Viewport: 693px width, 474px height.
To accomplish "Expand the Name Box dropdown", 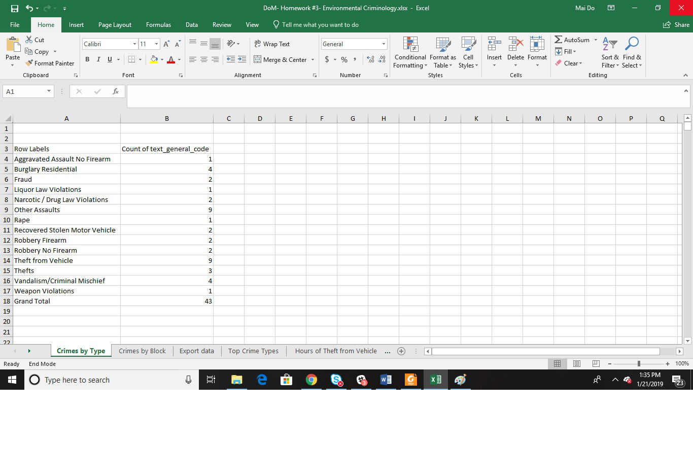I will coord(49,91).
